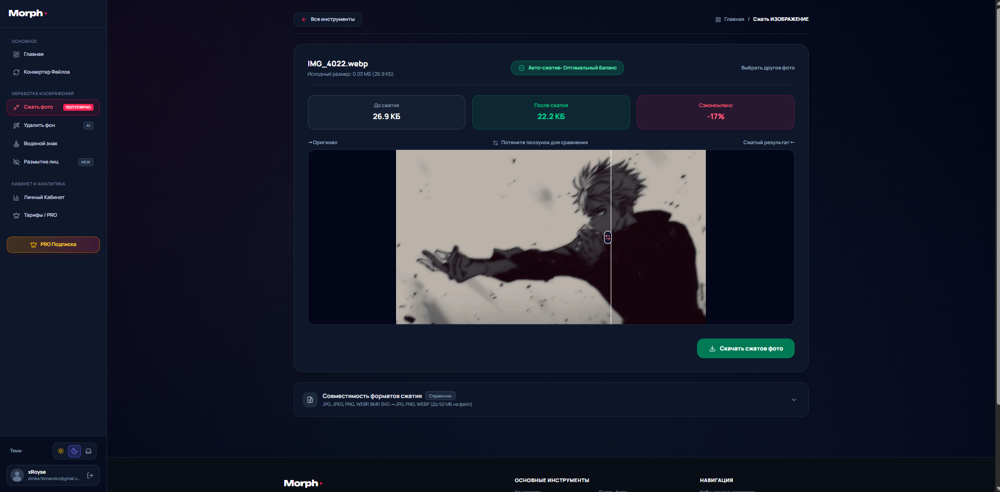
Task: Click the footer Morph logo
Action: click(x=303, y=483)
